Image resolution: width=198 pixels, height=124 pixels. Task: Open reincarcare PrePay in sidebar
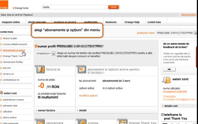[13, 62]
